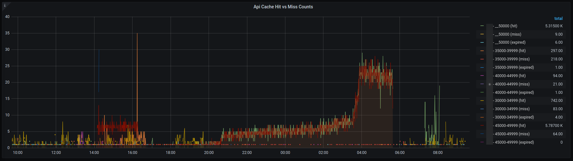Toggle 30000-34999 (miss) series in legend
Screen dimensions: 573x161
pyautogui.click(x=512, y=109)
